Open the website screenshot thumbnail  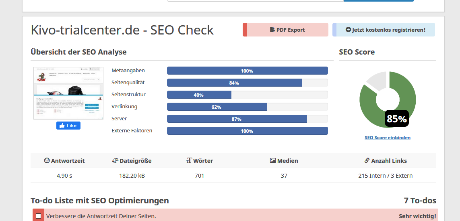click(68, 93)
